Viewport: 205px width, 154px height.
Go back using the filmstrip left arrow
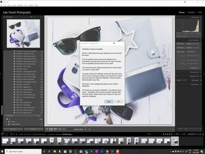[x=14, y=134]
